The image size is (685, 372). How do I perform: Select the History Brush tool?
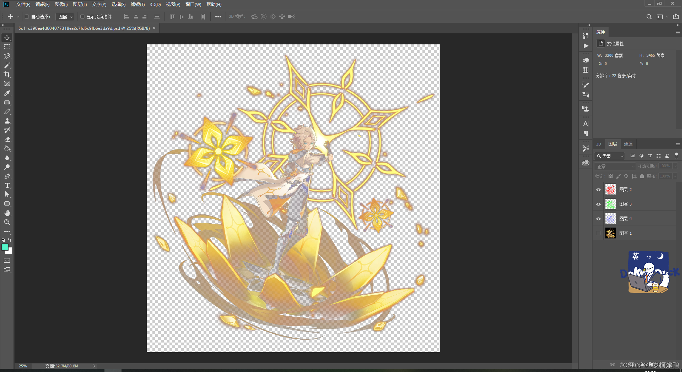[7, 130]
